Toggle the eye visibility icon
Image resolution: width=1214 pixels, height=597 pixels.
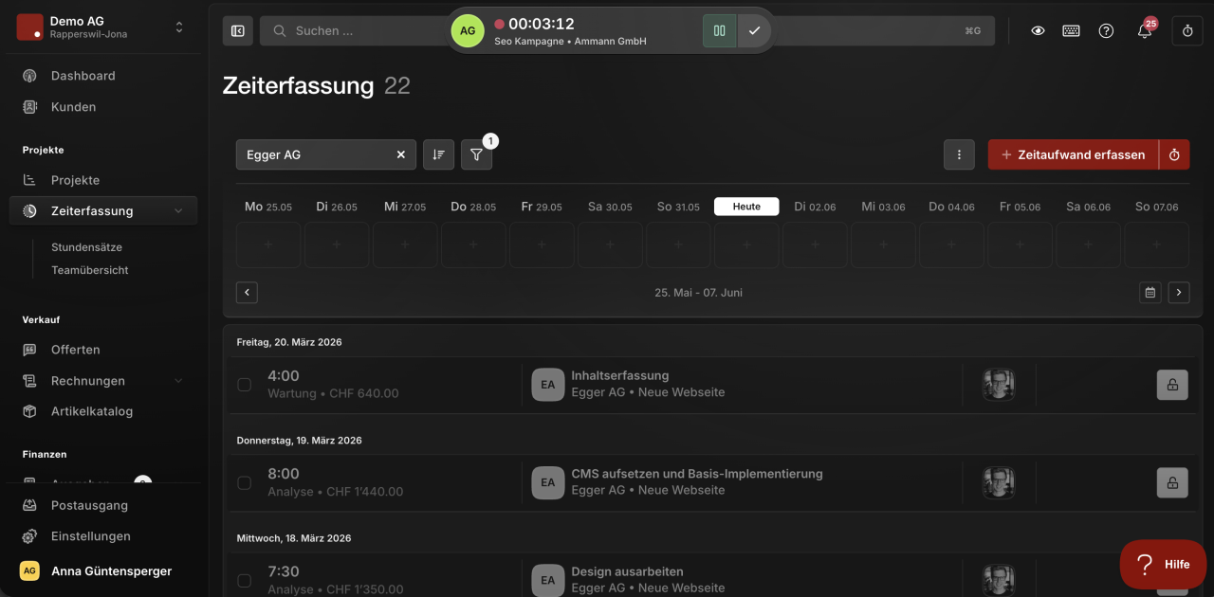point(1038,30)
